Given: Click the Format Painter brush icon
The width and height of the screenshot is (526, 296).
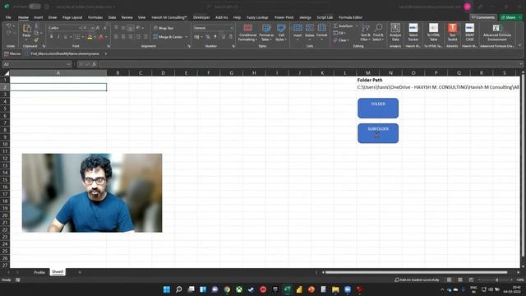Looking at the screenshot, I should tap(36, 40).
